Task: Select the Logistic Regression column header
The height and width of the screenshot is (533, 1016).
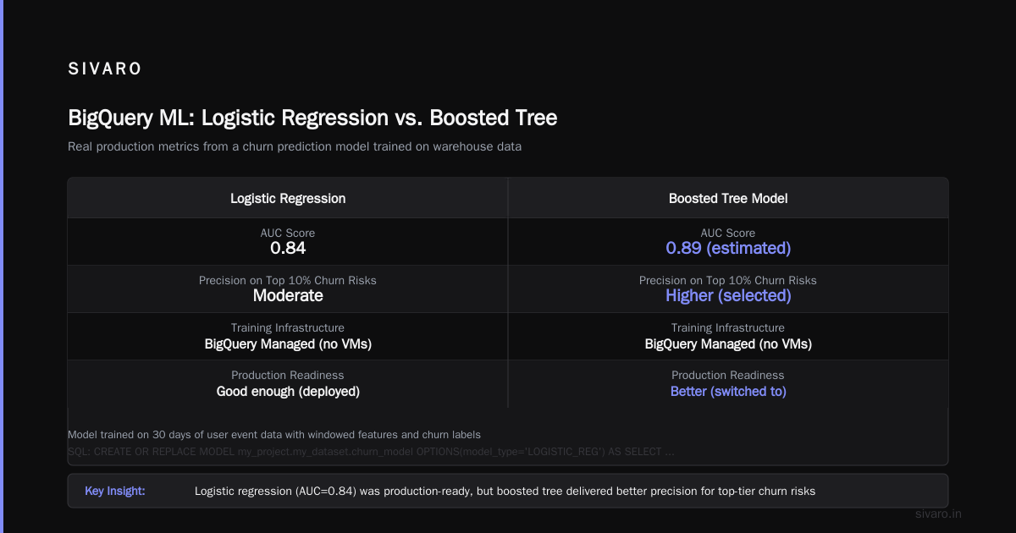Action: [288, 198]
